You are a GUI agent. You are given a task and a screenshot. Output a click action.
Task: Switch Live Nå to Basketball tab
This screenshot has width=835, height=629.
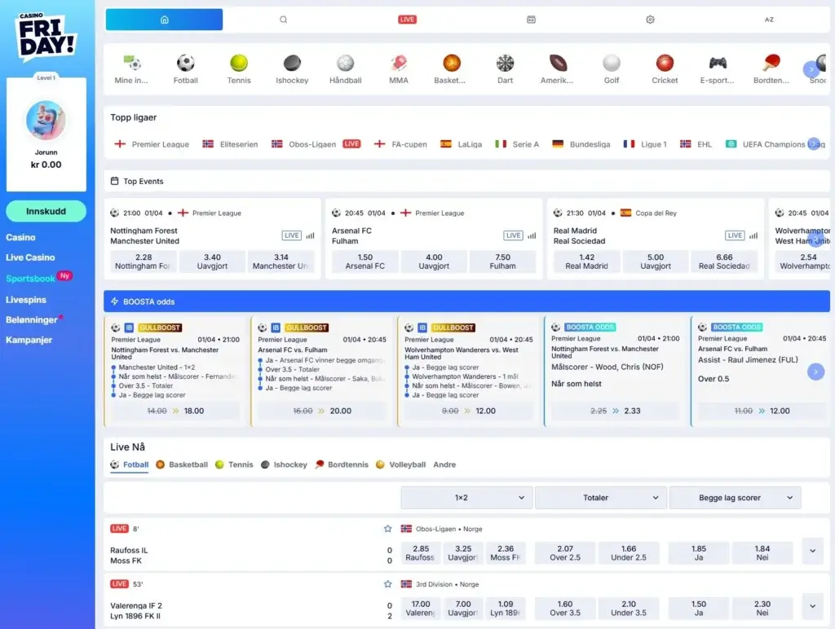(182, 464)
